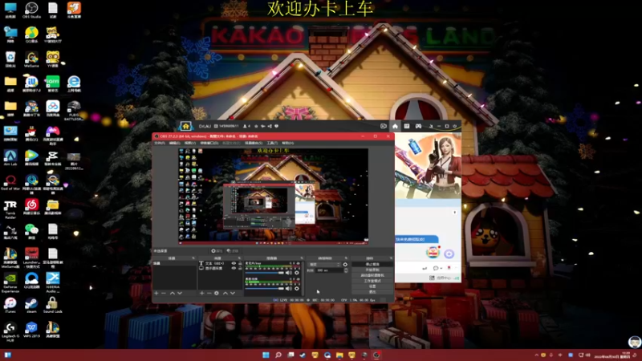
Task: Click the Start Recording button in OBS
Action: point(372,270)
